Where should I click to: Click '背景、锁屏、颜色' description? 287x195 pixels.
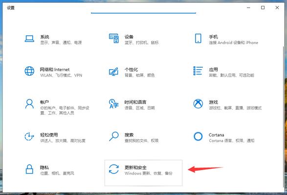point(139,75)
